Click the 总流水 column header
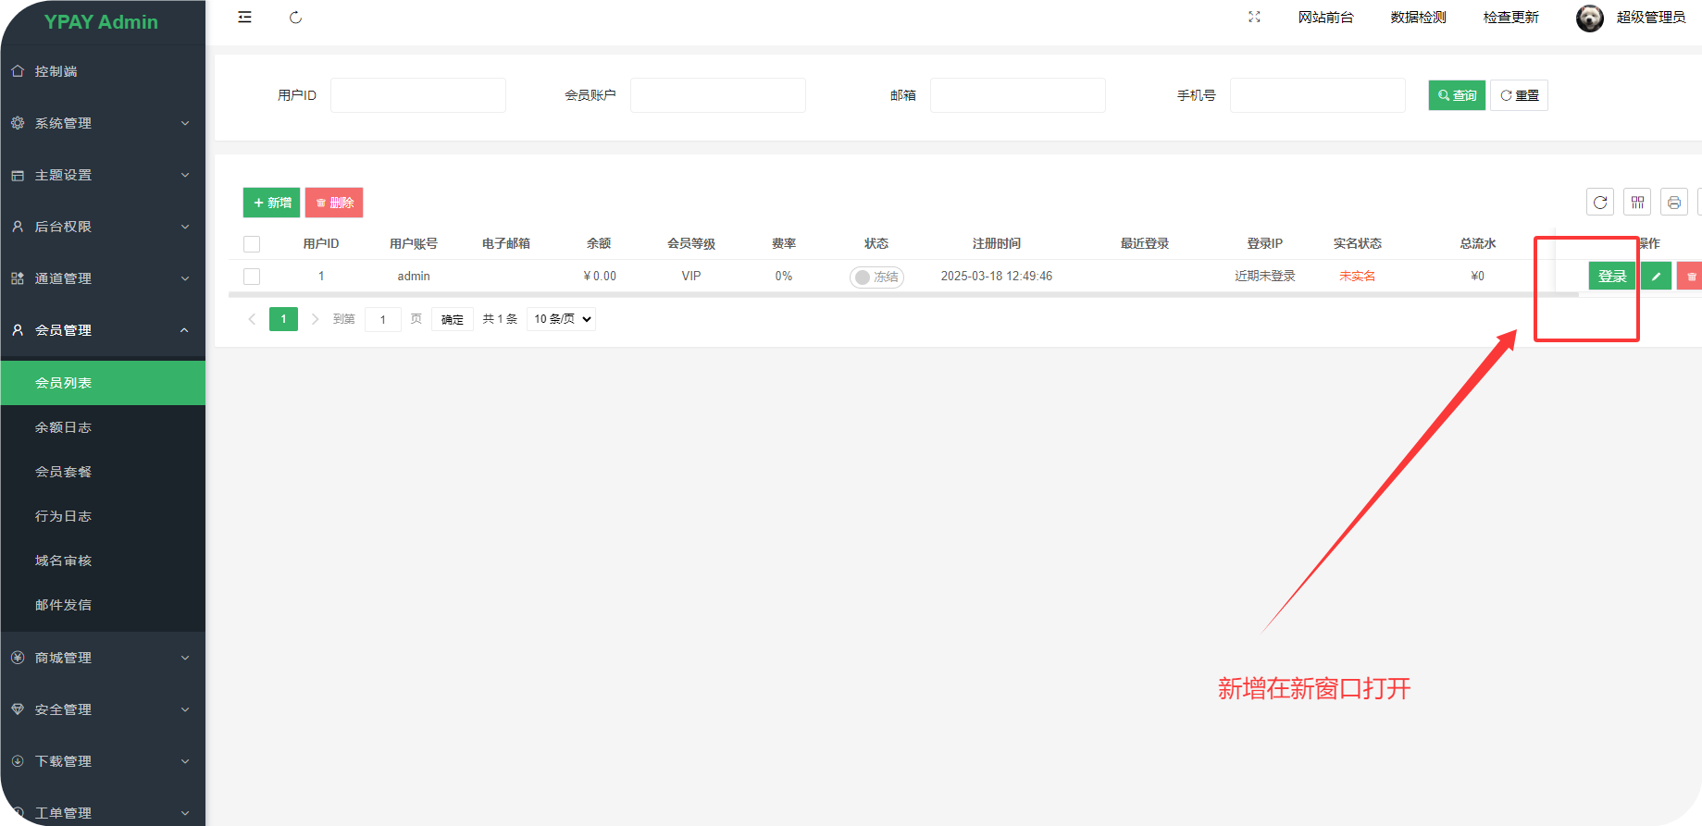 1478,243
